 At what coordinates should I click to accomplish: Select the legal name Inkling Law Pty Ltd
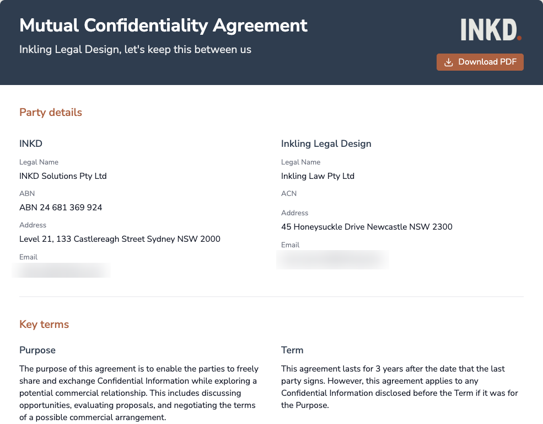coord(318,176)
